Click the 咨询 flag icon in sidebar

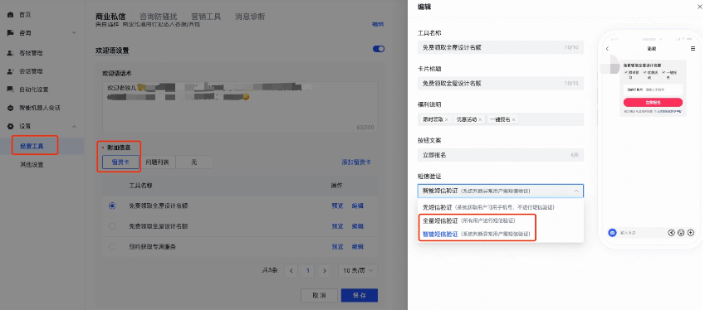[11, 33]
